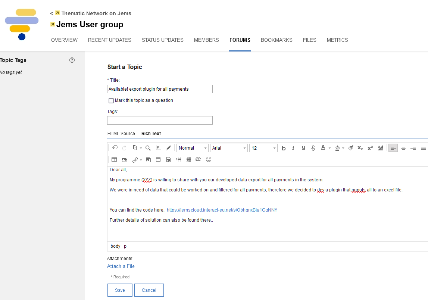Open the Normal paragraph format dropdown
This screenshot has width=428, height=300.
click(193, 148)
